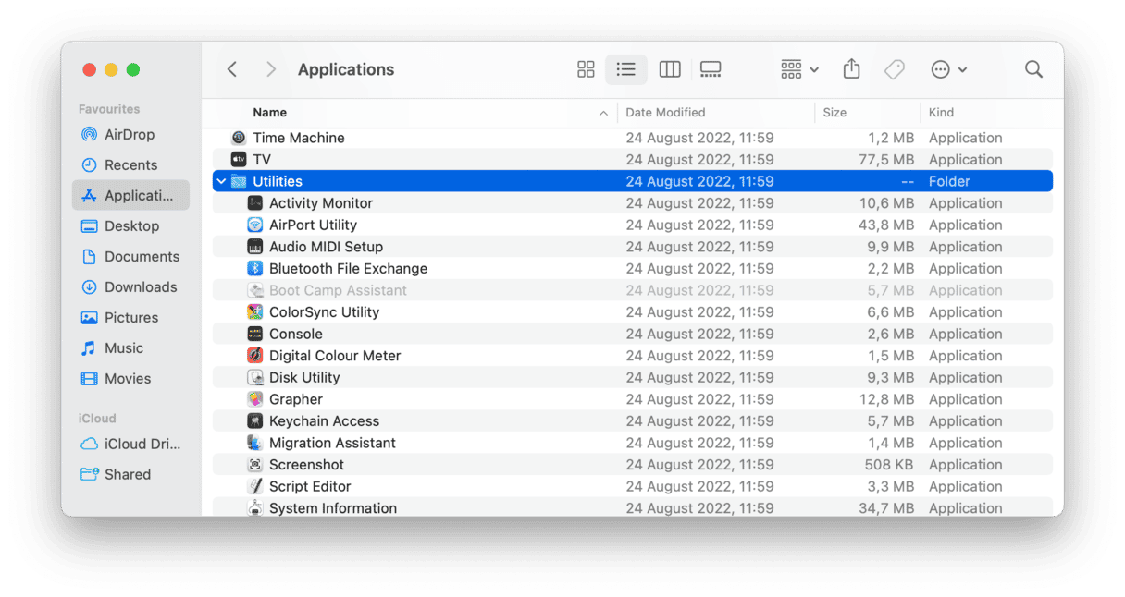Screen dimensions: 1125x597
Task: Click the Edit Tags icon
Action: [894, 69]
